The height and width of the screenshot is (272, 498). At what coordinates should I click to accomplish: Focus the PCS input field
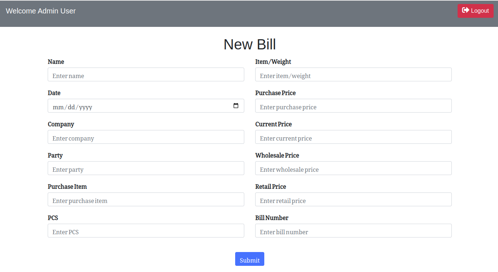pos(146,231)
